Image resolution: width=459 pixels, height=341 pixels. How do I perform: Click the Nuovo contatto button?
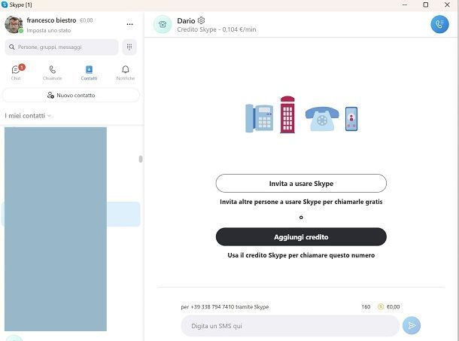(71, 95)
